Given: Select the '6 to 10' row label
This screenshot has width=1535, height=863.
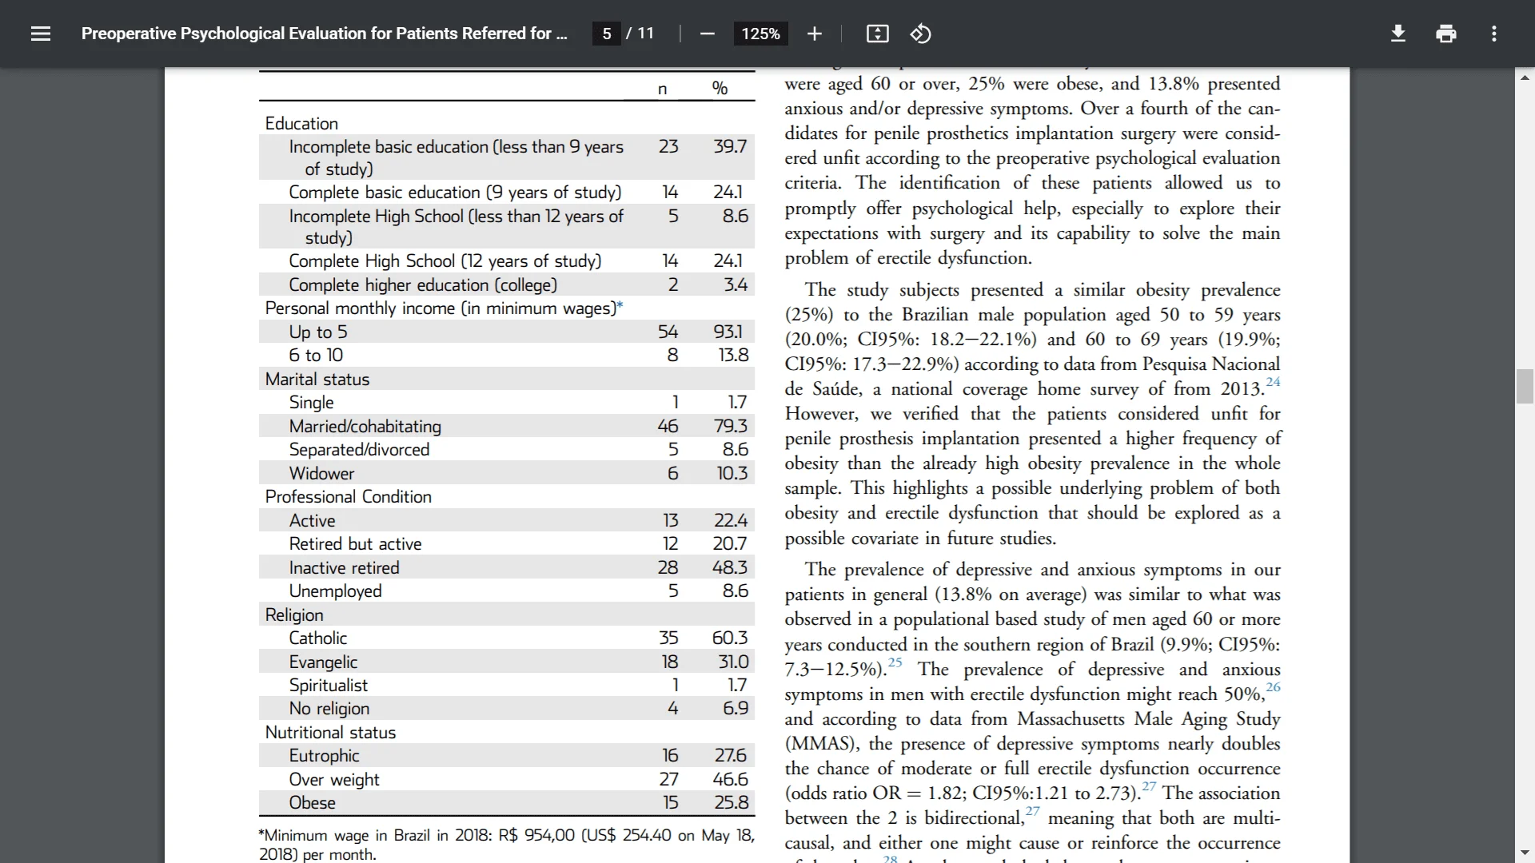Looking at the screenshot, I should (x=316, y=356).
